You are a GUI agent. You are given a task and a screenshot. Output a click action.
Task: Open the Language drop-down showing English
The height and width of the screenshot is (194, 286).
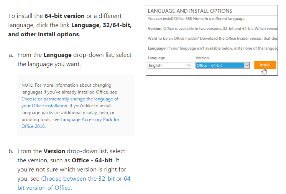(169, 65)
